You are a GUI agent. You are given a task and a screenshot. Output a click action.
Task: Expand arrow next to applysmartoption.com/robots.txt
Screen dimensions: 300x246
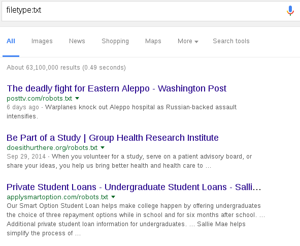click(113, 197)
